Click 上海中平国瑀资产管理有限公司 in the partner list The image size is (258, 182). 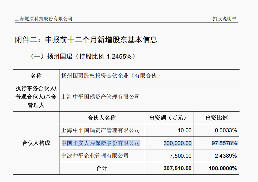[x=100, y=130]
